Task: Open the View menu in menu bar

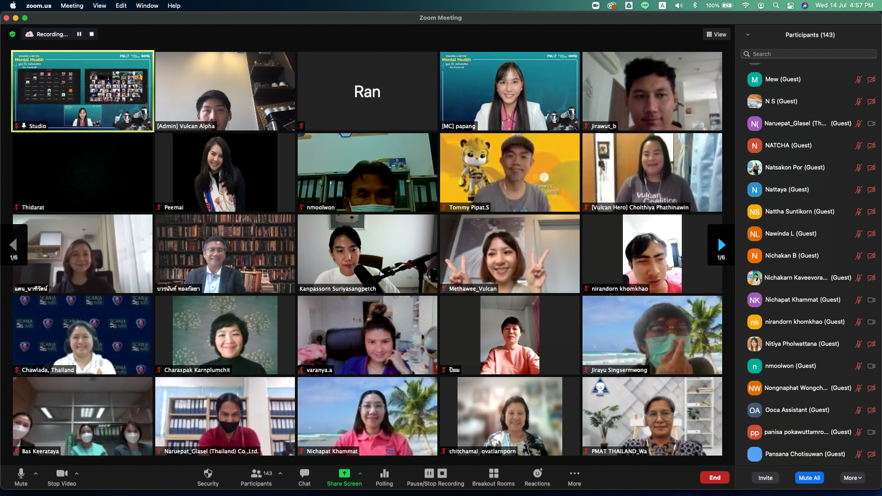Action: click(99, 6)
